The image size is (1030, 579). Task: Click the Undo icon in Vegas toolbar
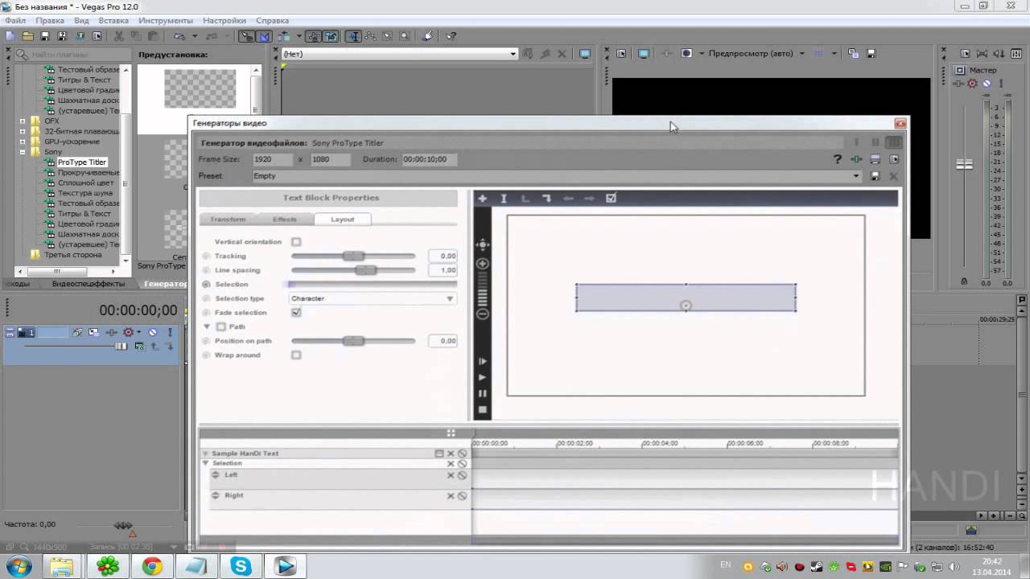179,36
